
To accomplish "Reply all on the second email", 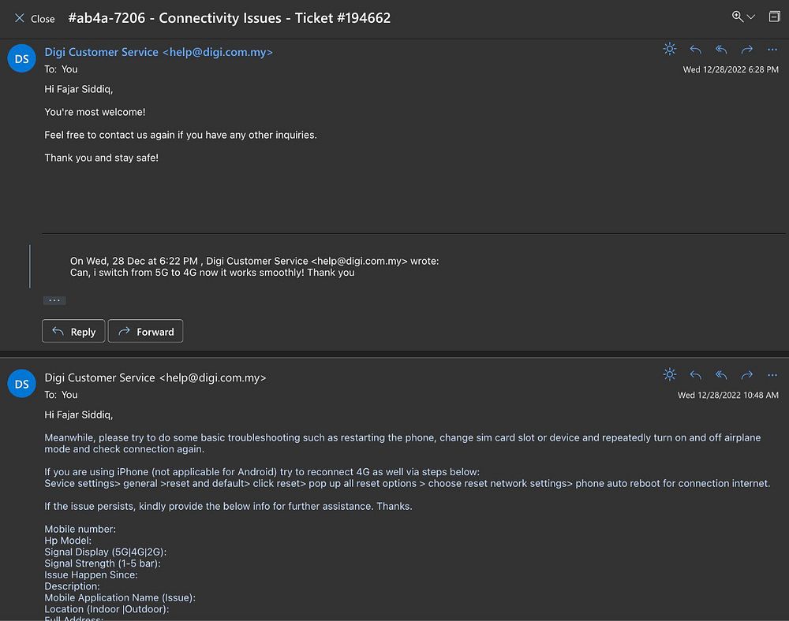I will coord(720,375).
